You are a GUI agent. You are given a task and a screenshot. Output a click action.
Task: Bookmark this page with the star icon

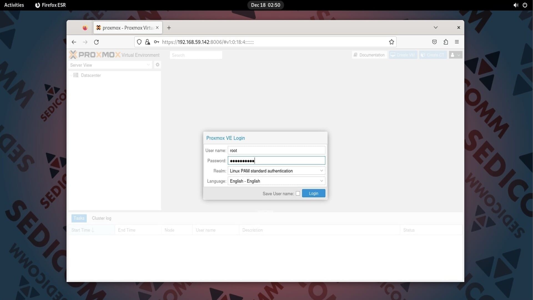[x=391, y=42]
